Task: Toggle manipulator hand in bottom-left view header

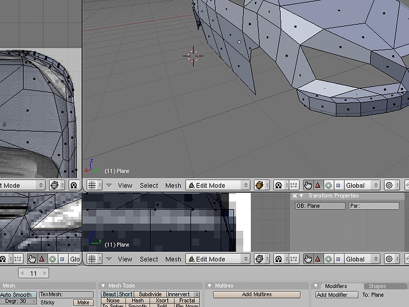Action: 32,259
